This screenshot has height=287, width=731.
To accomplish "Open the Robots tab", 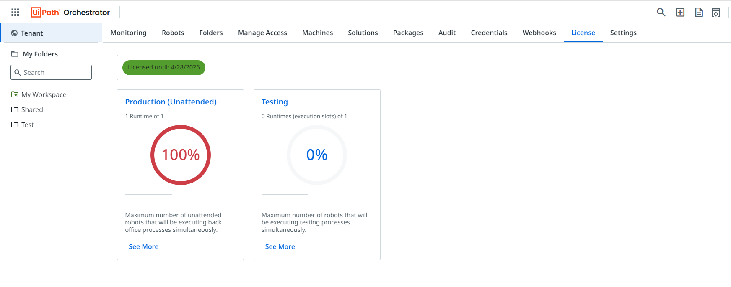I will (173, 33).
